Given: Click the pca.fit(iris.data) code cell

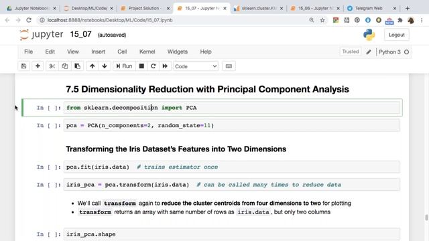Looking at the screenshot, I should (232, 167).
